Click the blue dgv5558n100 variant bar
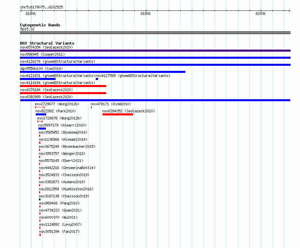 [x=102, y=72]
